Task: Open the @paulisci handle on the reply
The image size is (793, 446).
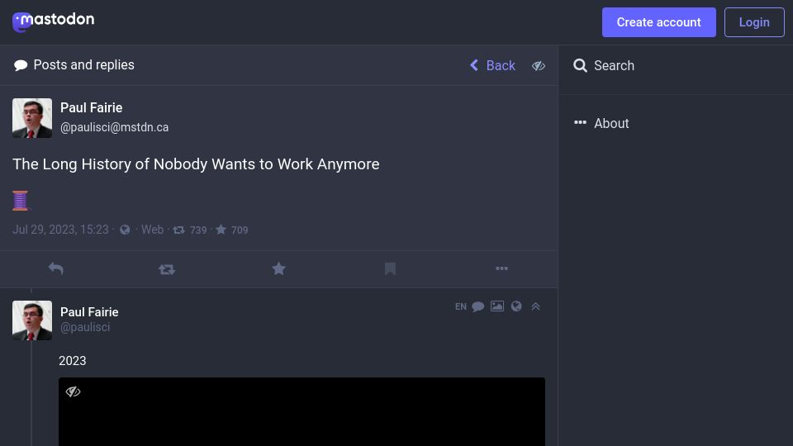Action: (x=85, y=327)
